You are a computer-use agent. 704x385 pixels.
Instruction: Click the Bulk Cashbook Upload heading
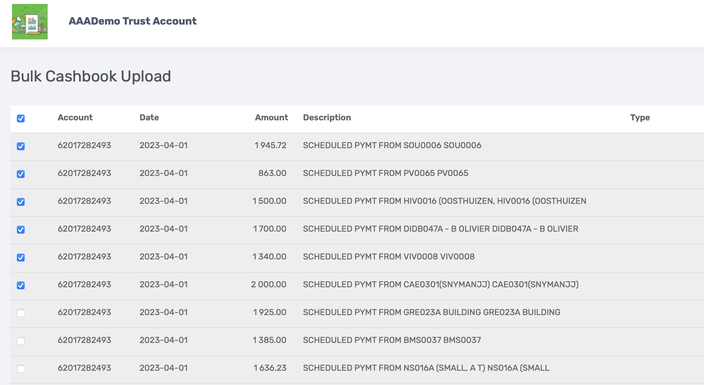[x=91, y=76]
